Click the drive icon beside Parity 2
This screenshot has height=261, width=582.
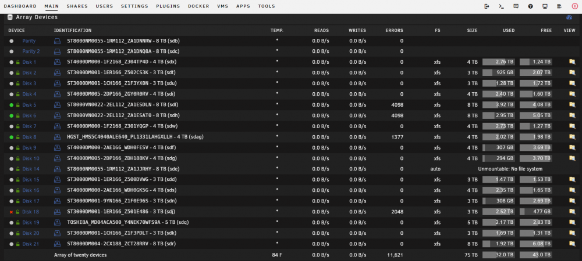click(57, 52)
